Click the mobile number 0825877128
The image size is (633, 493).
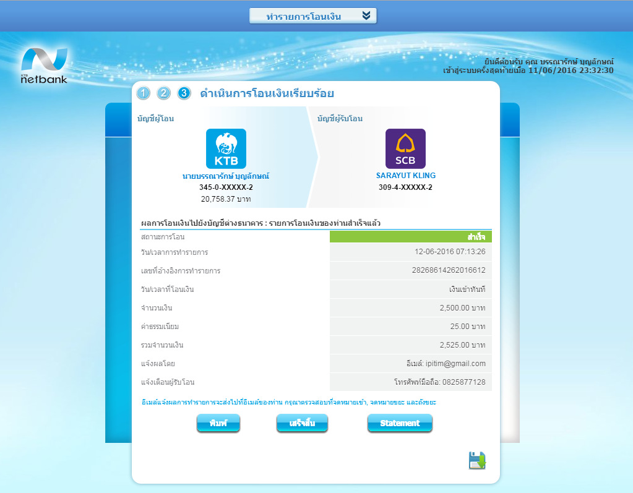coord(464,382)
